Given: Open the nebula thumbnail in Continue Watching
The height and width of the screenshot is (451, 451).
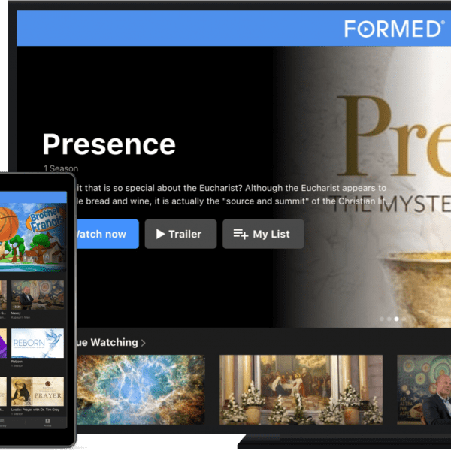Looking at the screenshot, I should coord(141,389).
